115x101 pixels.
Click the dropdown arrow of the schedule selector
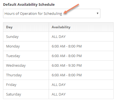[x=98, y=13]
